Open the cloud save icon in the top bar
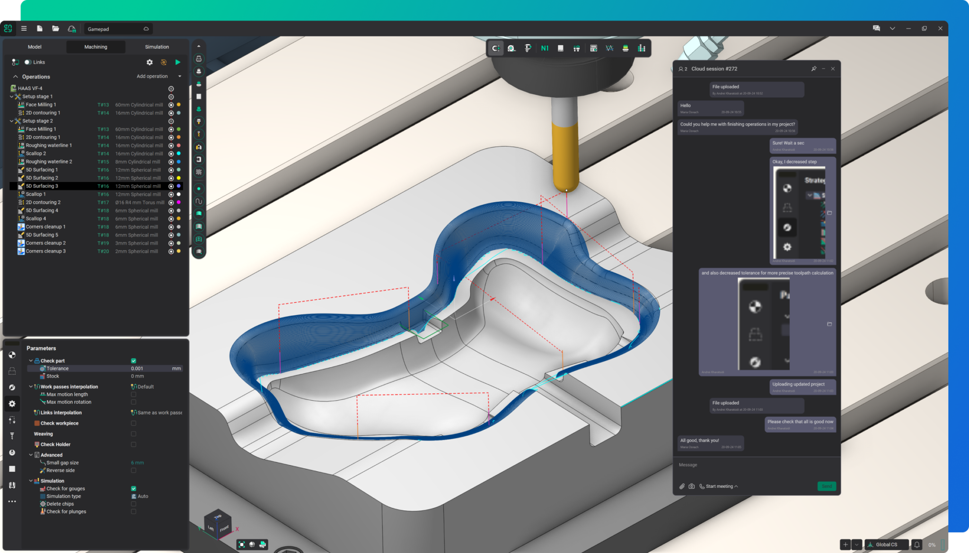Image resolution: width=969 pixels, height=553 pixels. click(x=71, y=29)
